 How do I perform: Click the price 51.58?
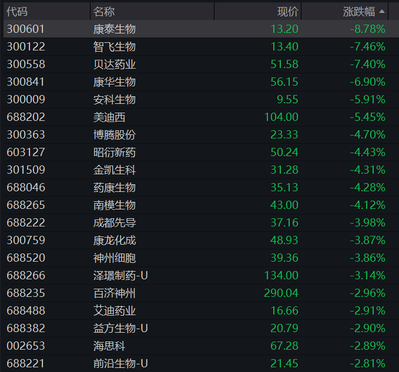coord(284,65)
